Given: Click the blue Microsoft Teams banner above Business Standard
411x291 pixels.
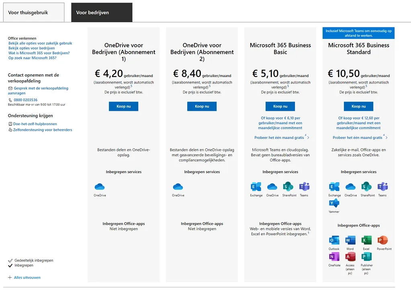Looking at the screenshot, I should pos(358,32).
